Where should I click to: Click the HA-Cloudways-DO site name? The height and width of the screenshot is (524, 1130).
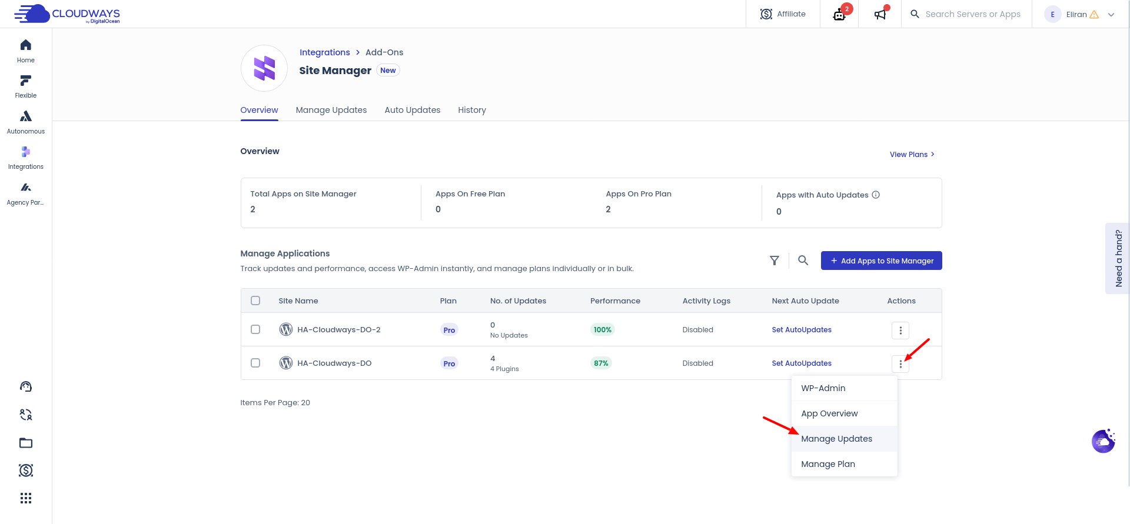click(334, 363)
